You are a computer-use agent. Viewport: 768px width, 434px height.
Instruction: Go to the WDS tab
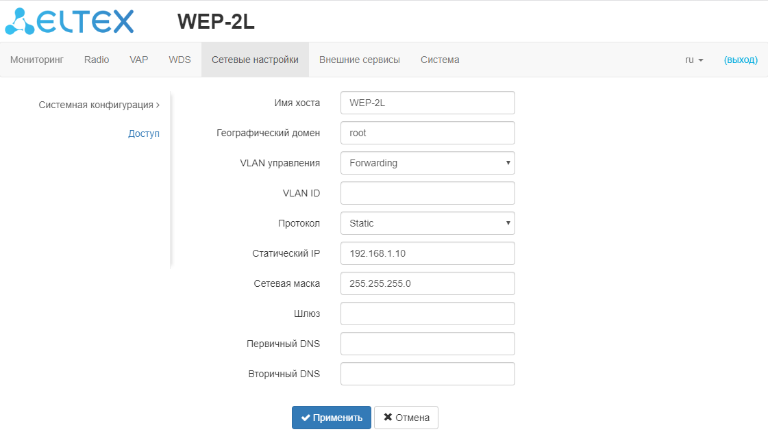(179, 60)
